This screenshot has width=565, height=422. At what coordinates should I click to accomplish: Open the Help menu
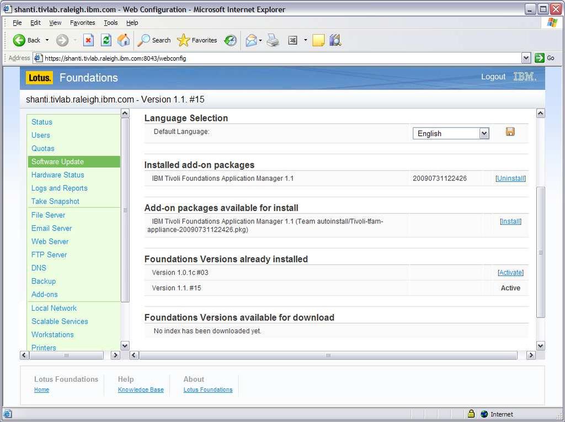[x=132, y=23]
